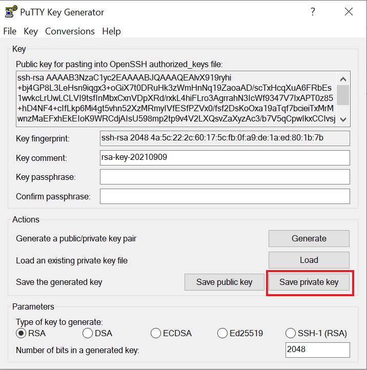Screen dimensions: 367x370
Task: Click the Key fingerprint field
Action: pyautogui.click(x=225, y=138)
